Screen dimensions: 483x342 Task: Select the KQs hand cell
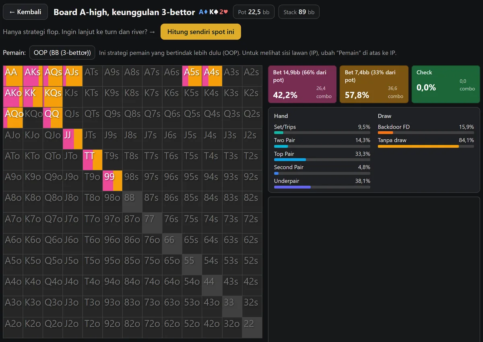(x=53, y=97)
